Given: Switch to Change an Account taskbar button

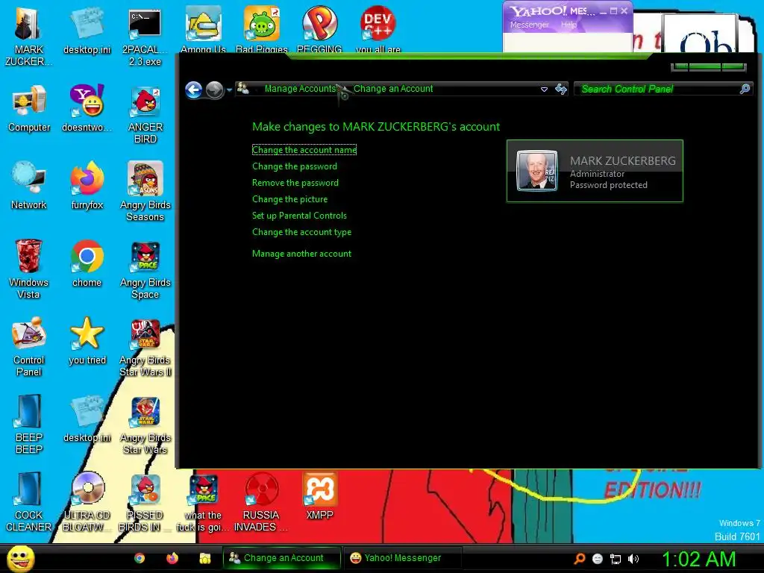Looking at the screenshot, I should coord(281,558).
